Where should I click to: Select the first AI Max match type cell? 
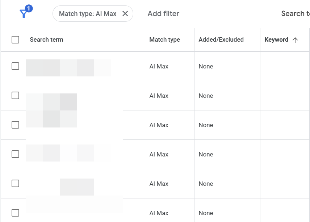[159, 66]
